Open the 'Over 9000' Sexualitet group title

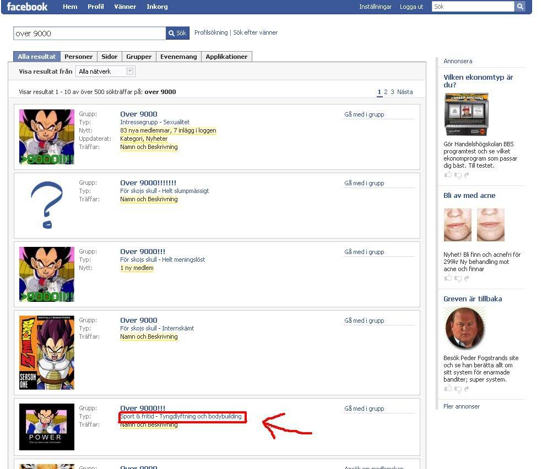click(139, 114)
